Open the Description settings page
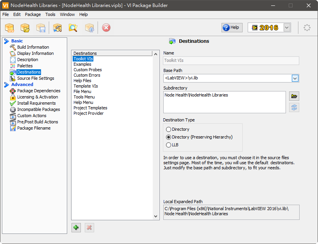 point(28,60)
